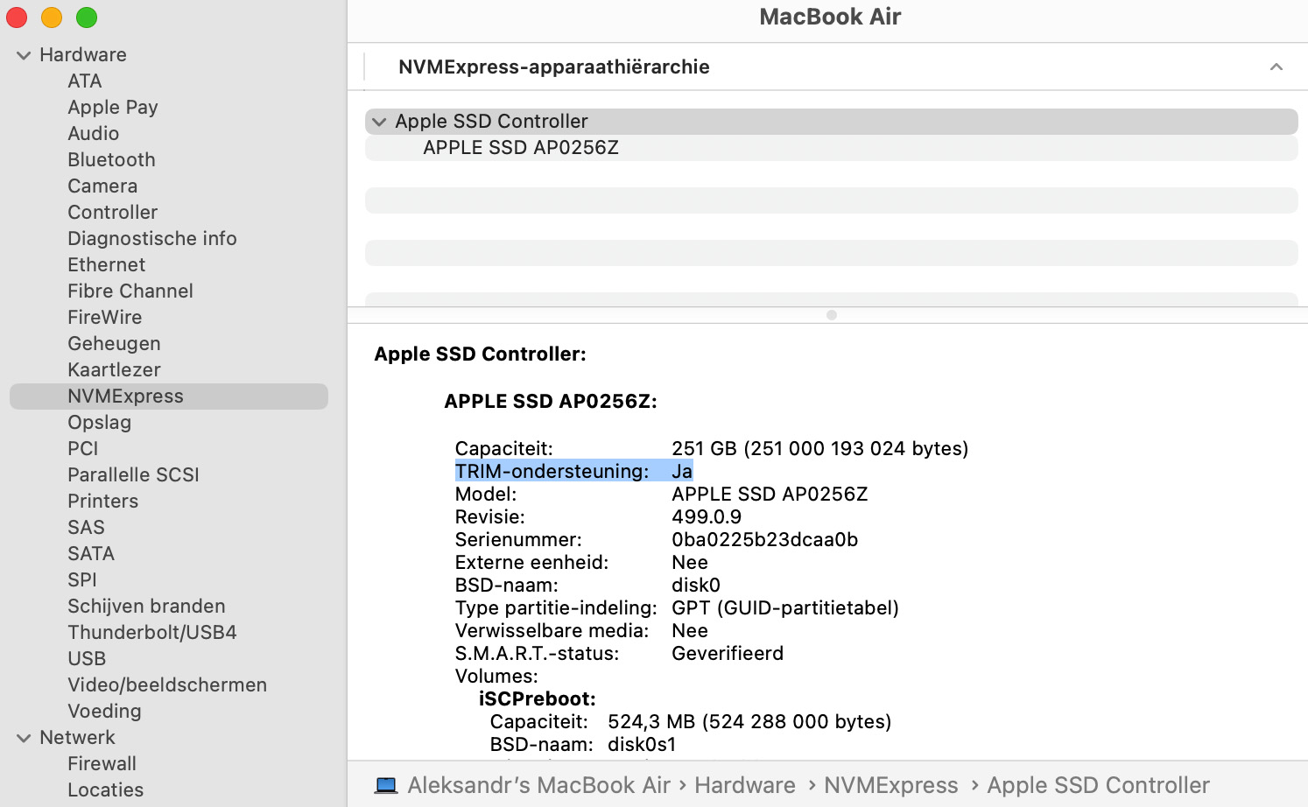Open Video/beeldschermen in sidebar
This screenshot has width=1308, height=807.
point(167,684)
